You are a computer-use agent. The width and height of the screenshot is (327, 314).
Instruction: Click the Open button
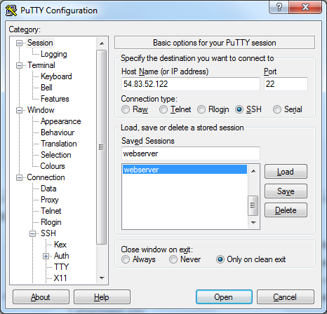pyautogui.click(x=224, y=297)
